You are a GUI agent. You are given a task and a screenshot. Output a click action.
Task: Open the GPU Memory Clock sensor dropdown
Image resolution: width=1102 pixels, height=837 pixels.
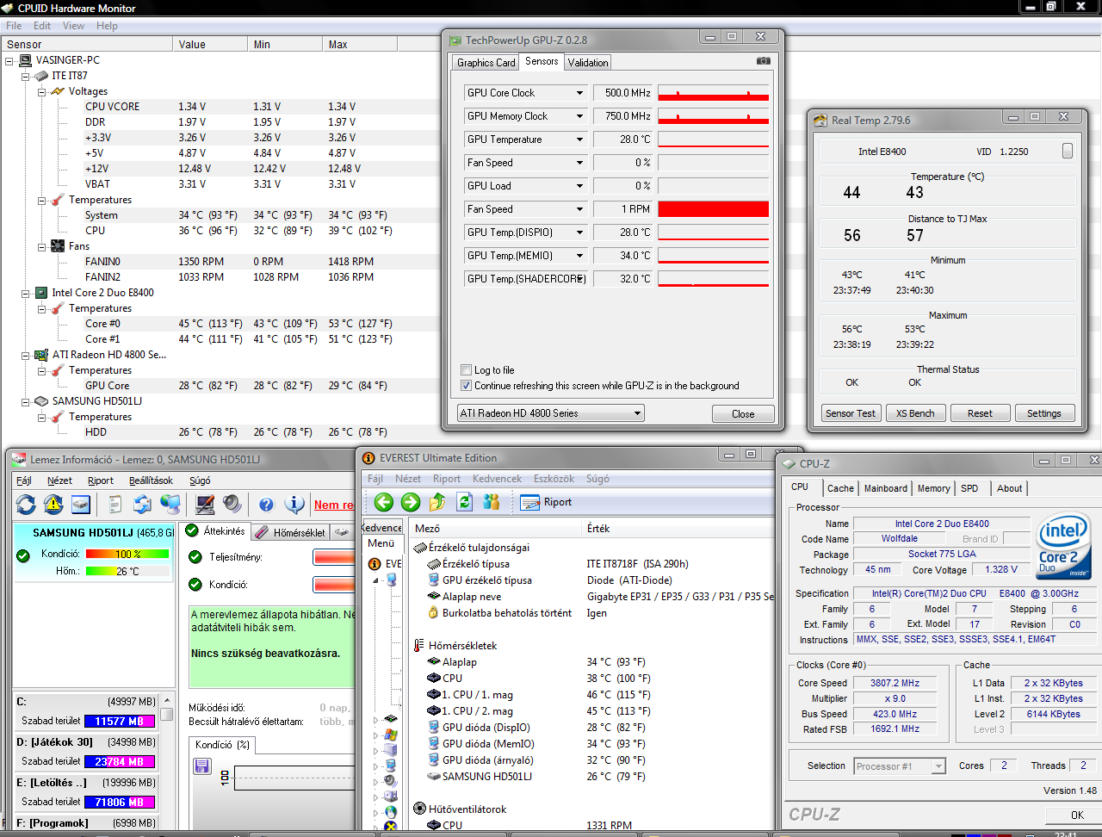(579, 116)
